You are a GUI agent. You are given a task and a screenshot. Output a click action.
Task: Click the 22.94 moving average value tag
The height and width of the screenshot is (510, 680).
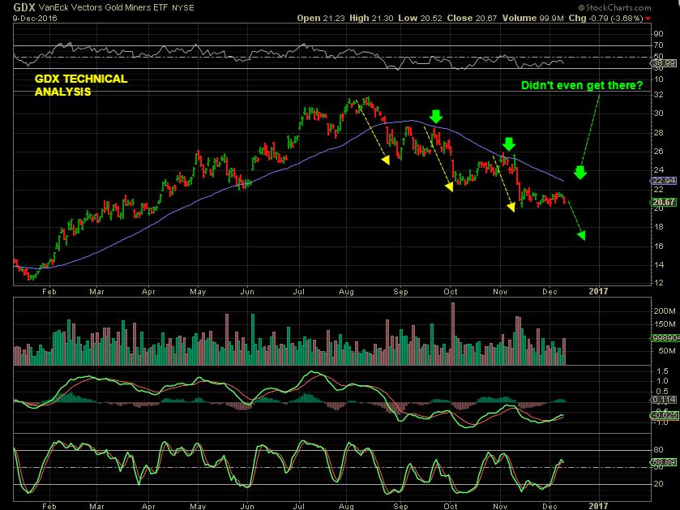664,181
